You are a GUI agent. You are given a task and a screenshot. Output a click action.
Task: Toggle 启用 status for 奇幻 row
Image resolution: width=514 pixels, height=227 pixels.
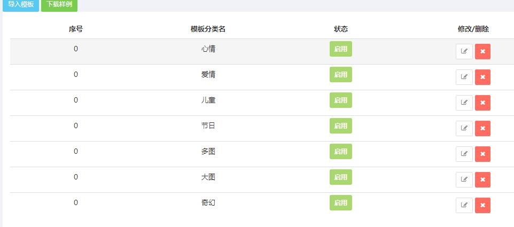click(x=341, y=202)
